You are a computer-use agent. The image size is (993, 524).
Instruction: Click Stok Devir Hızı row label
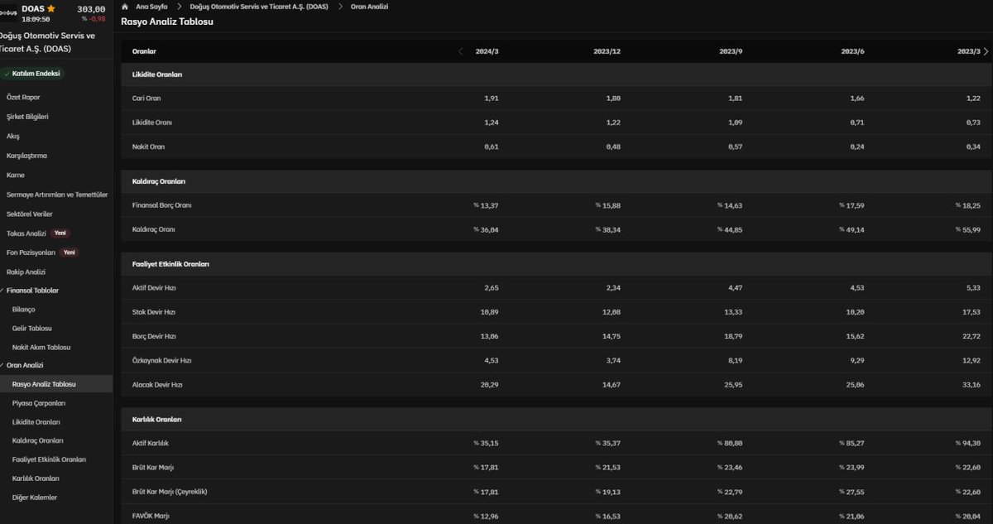tap(154, 312)
